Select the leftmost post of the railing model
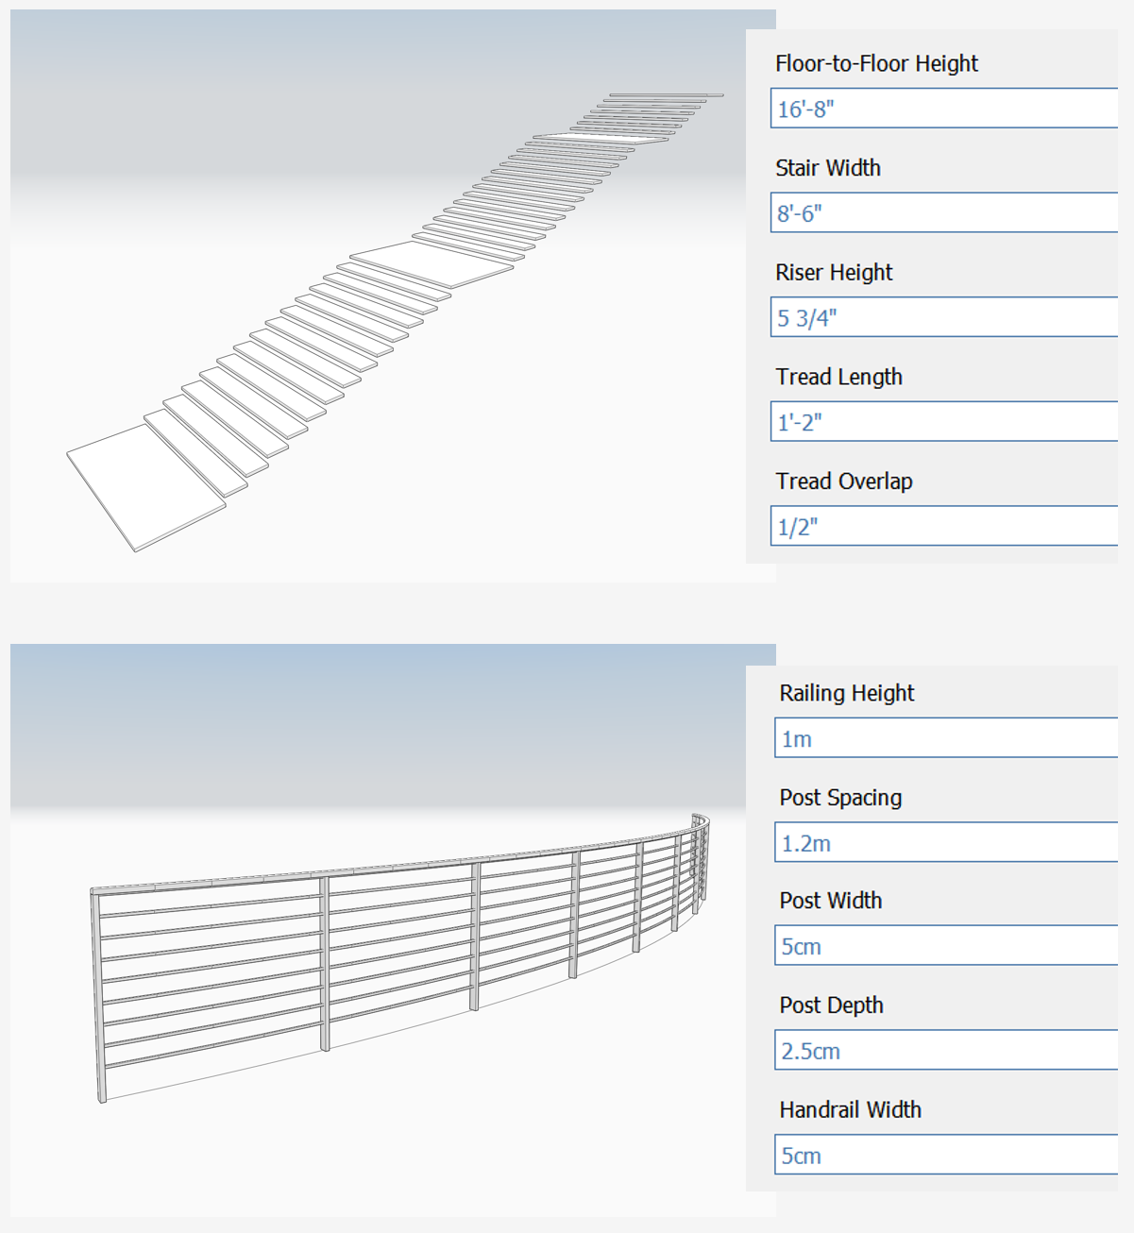This screenshot has height=1233, width=1134. 98,996
